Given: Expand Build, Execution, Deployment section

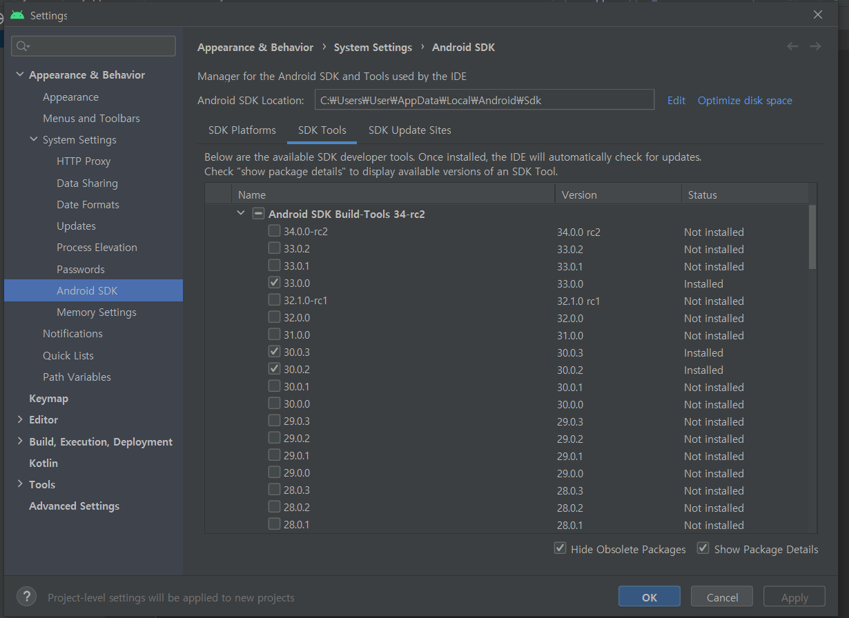Looking at the screenshot, I should tap(19, 441).
